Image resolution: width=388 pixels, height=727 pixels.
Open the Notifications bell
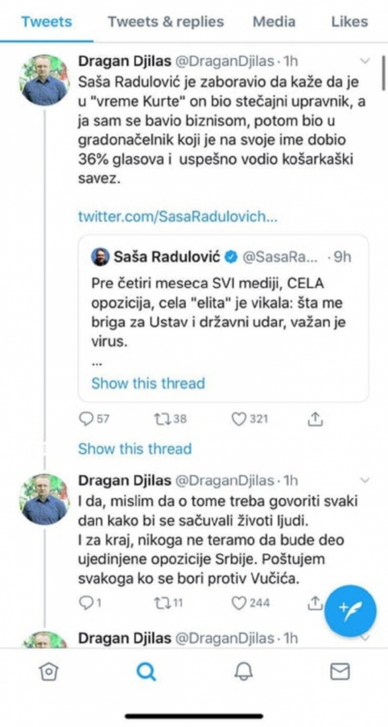(244, 671)
